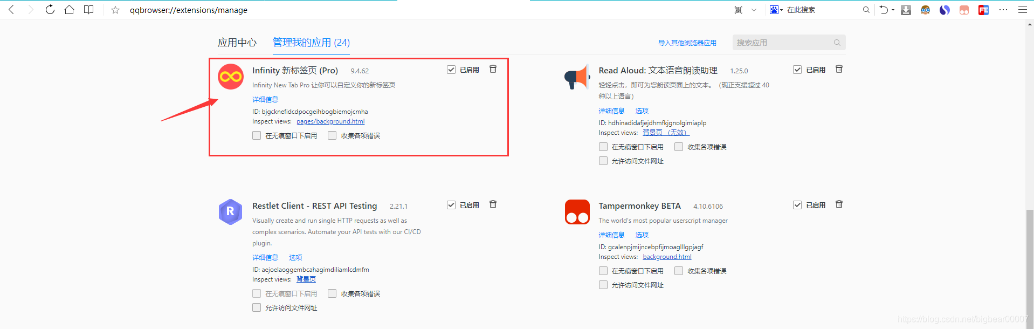Delete Restlet Client with the trash icon
The width and height of the screenshot is (1034, 329).
tap(493, 204)
